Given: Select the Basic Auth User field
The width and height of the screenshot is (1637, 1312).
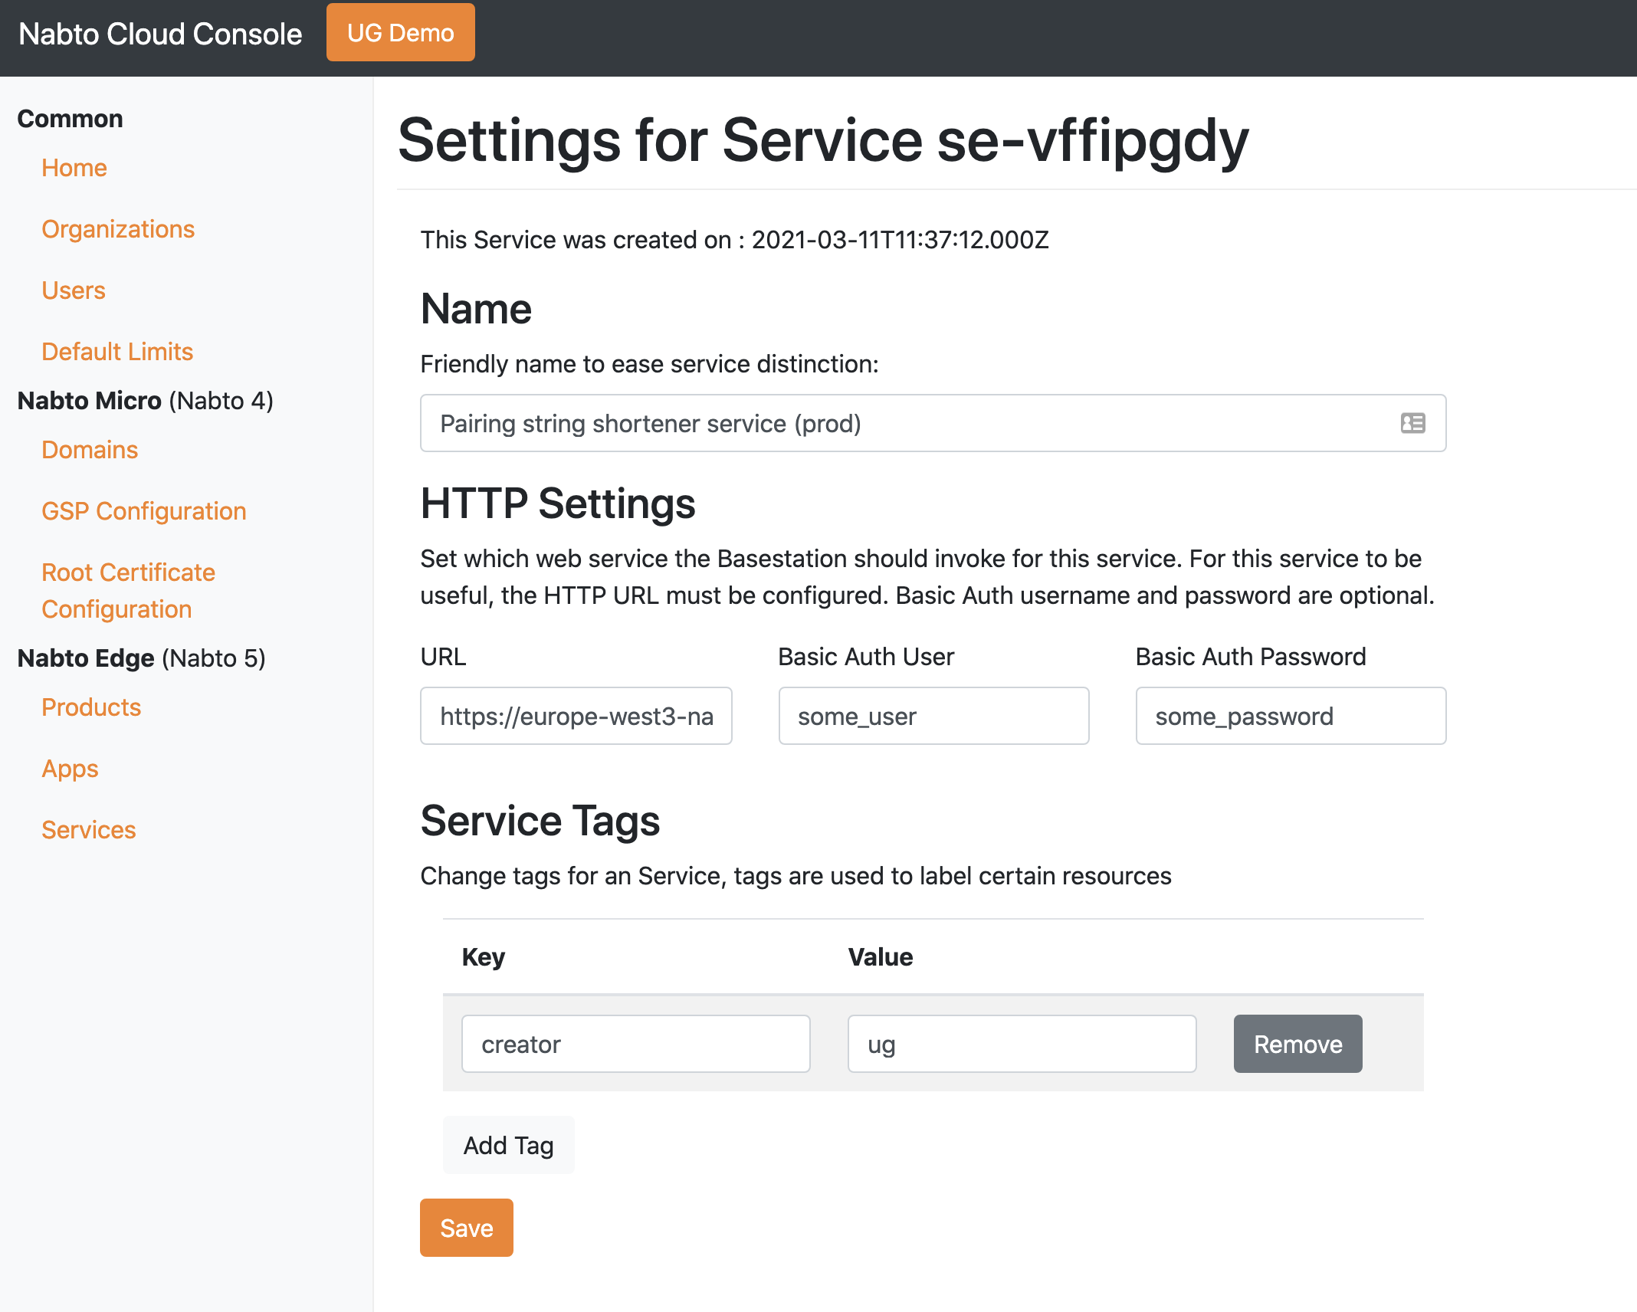Looking at the screenshot, I should click(x=933, y=716).
